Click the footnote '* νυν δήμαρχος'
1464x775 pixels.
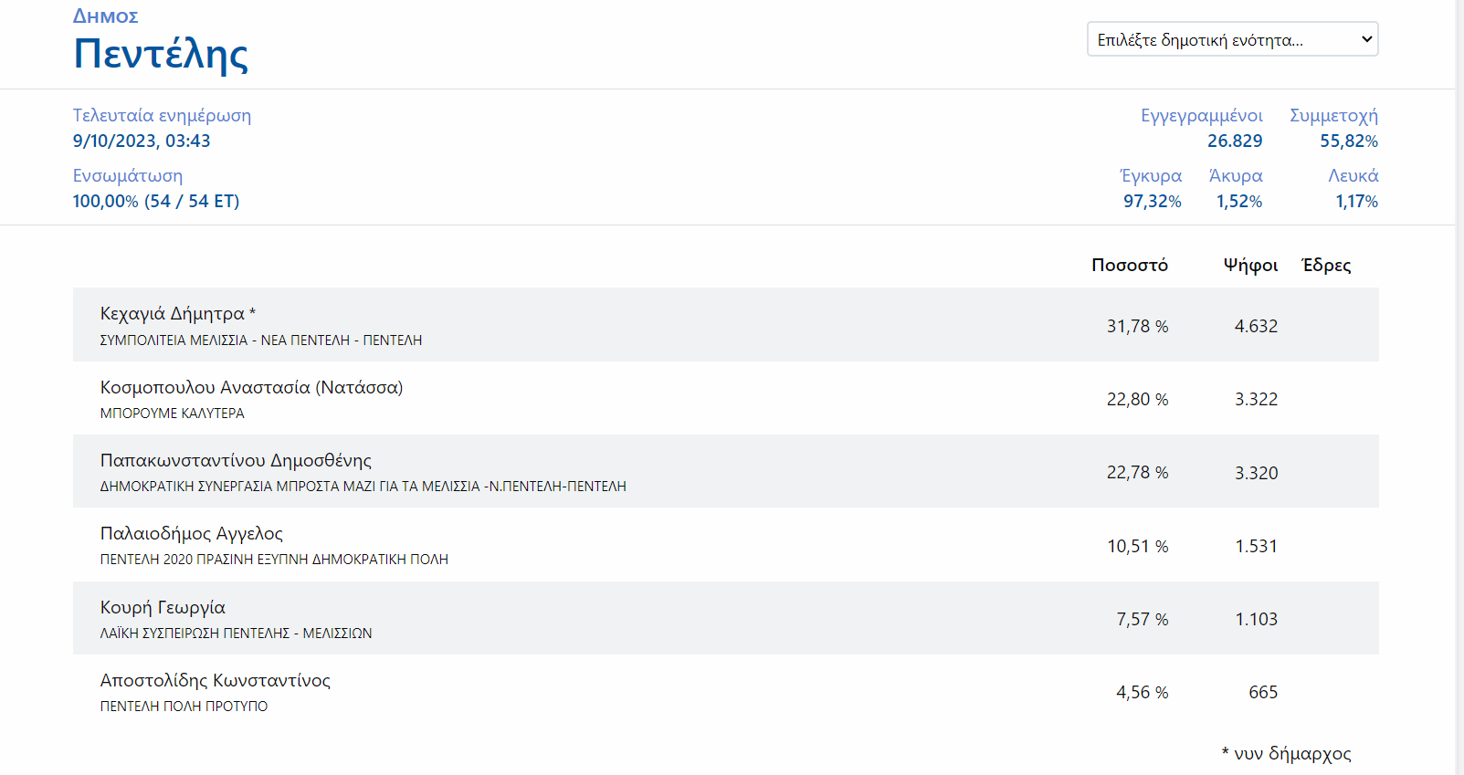(1286, 754)
